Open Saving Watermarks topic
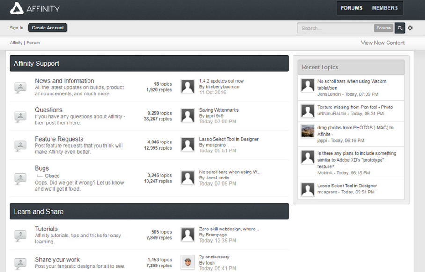This screenshot has height=272, width=425. (219, 110)
